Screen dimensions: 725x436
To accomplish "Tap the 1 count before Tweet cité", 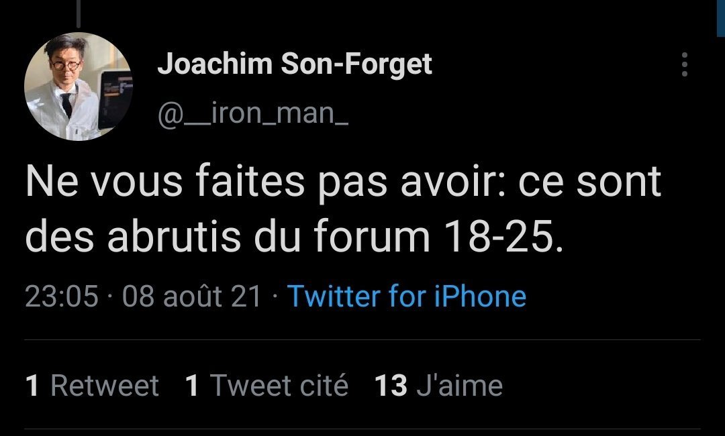I will tap(191, 386).
